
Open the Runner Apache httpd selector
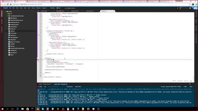tap(171, 87)
